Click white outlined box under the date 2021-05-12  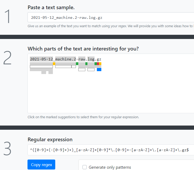click(41, 66)
